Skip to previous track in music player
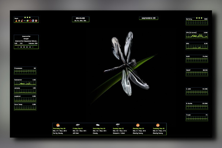 pyautogui.click(x=21, y=47)
